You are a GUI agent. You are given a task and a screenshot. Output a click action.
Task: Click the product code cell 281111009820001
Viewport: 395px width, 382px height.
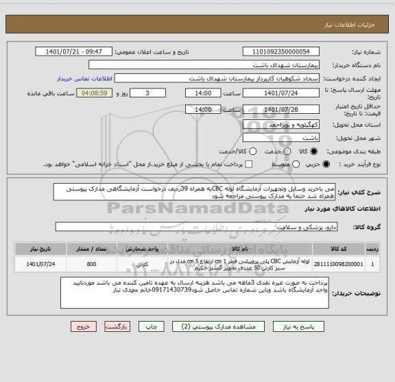(x=339, y=264)
